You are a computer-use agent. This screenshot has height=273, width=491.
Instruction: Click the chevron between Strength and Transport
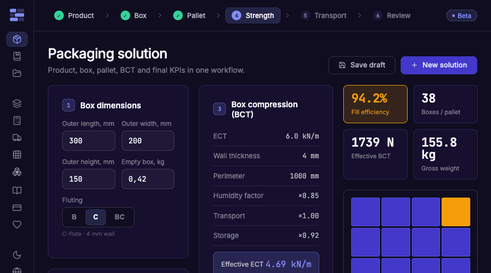click(287, 15)
